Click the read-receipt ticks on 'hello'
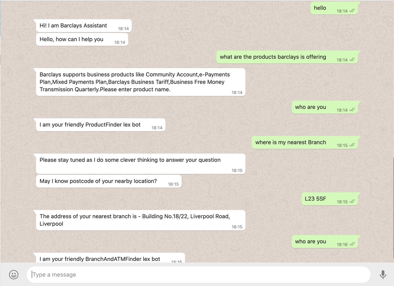 (x=352, y=11)
